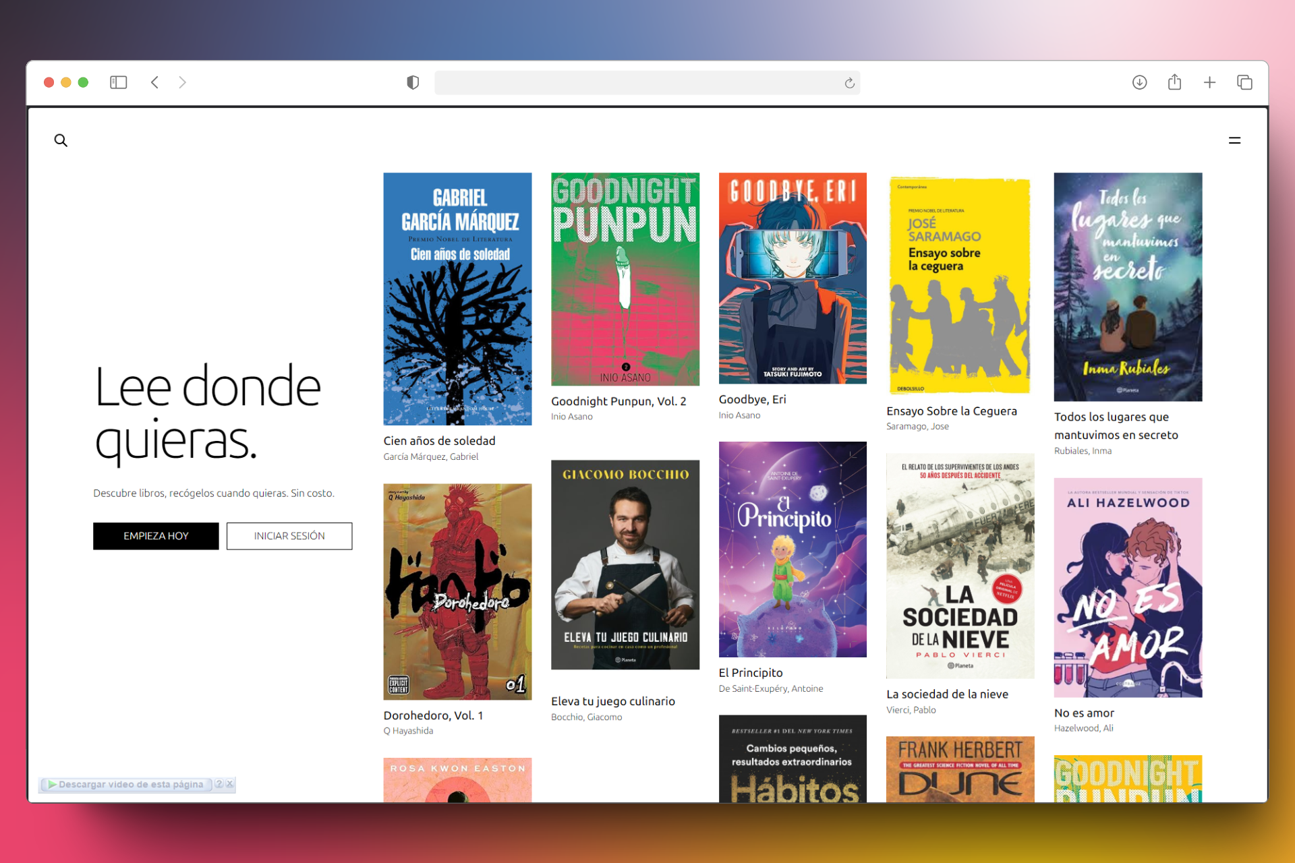
Task: Reload the page
Action: coord(849,83)
